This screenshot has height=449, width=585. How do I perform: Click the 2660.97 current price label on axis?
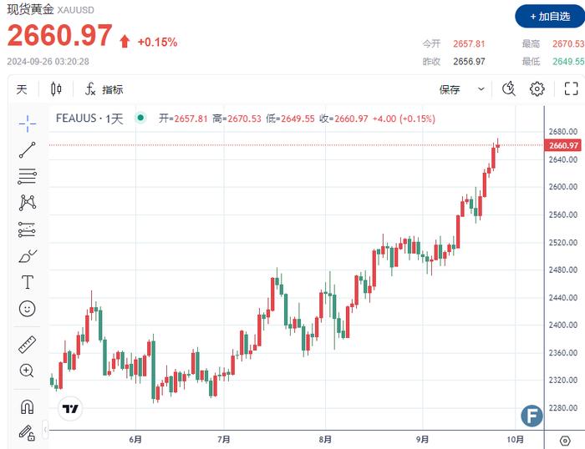tap(564, 145)
